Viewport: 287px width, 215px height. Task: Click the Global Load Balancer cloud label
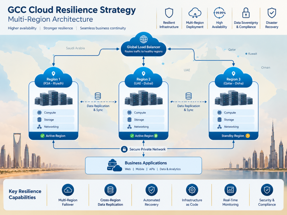pyautogui.click(x=143, y=47)
